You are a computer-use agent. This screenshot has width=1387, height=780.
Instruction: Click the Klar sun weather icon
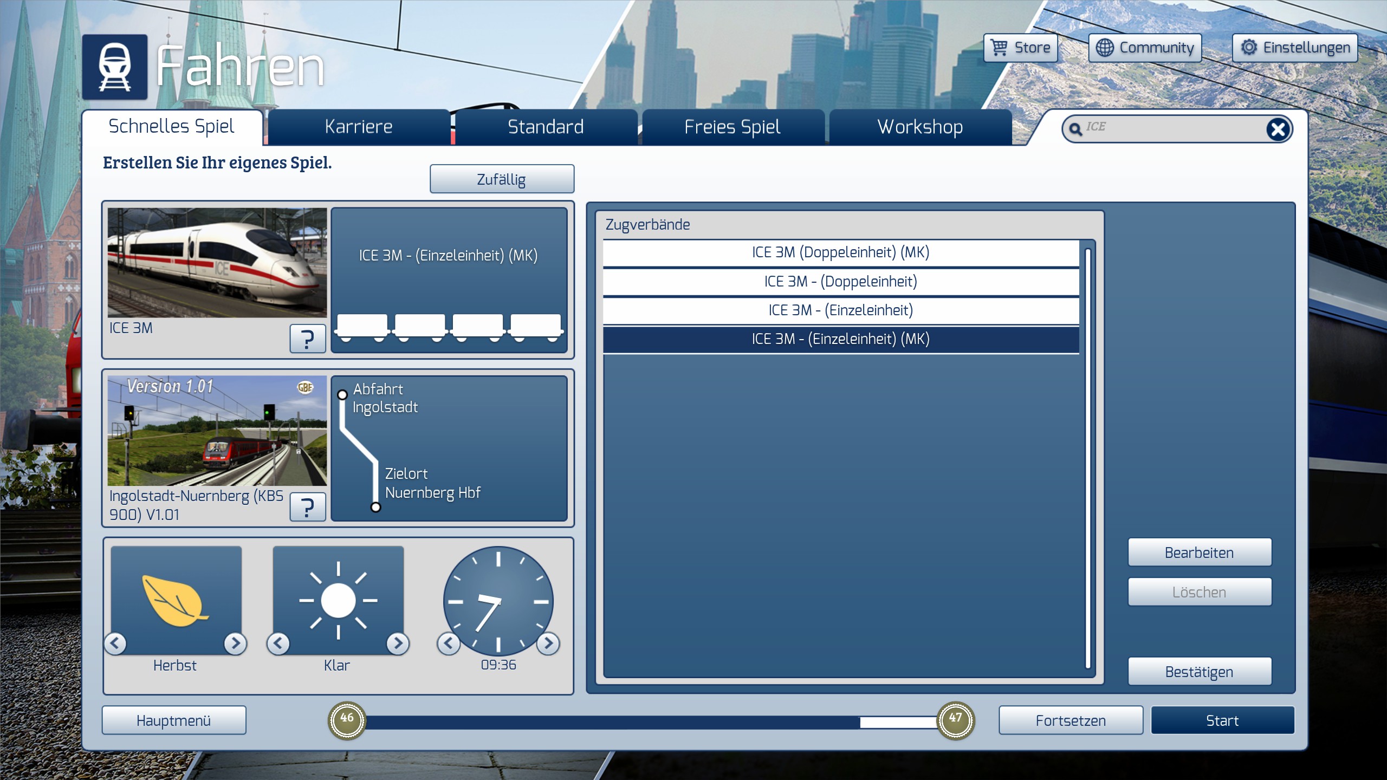coord(338,600)
